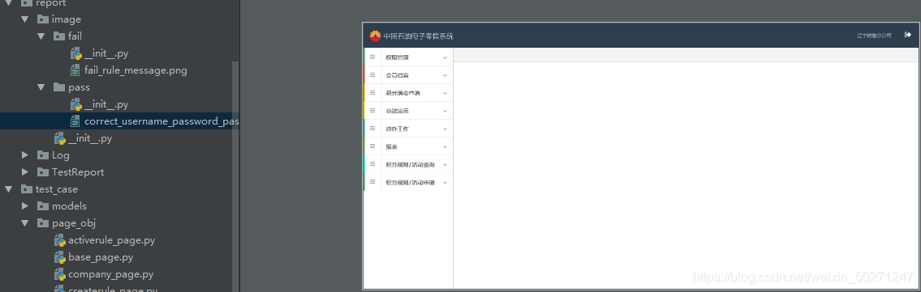Image resolution: width=921 pixels, height=292 pixels.
Task: Open the 待办工作 menu item
Action: coord(409,128)
